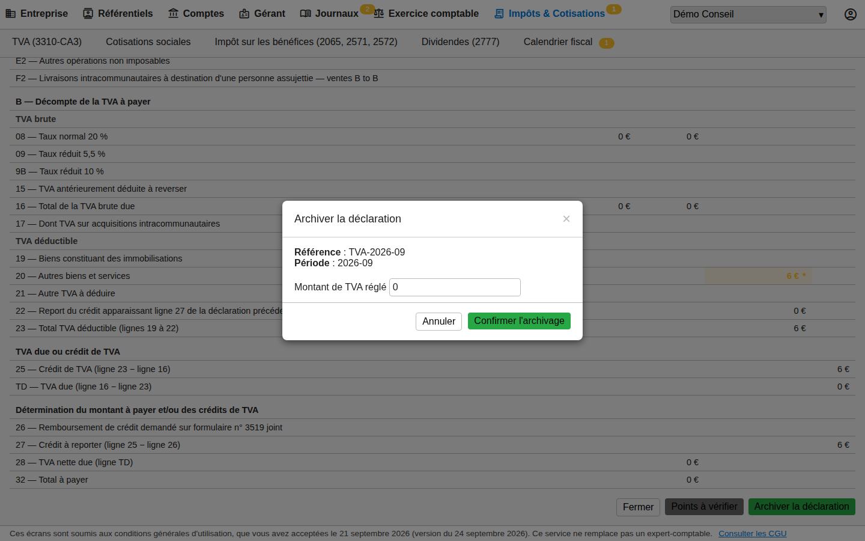
Task: Select row 27 — Crédit à reporter
Action: pyautogui.click(x=432, y=445)
